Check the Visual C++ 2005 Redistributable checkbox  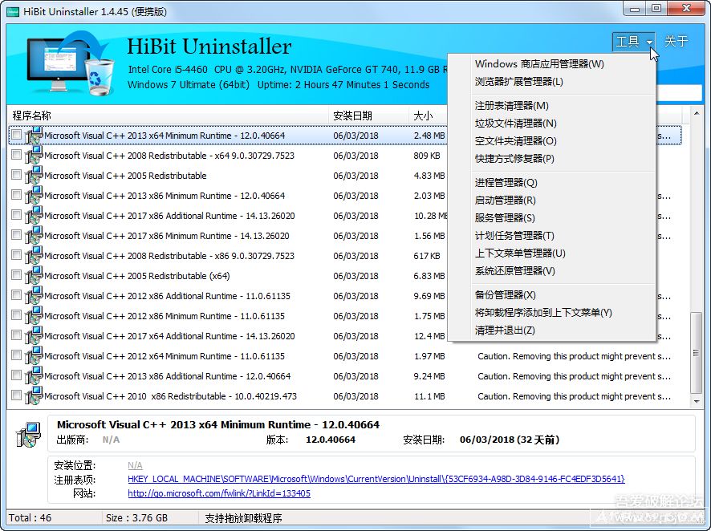click(x=16, y=175)
